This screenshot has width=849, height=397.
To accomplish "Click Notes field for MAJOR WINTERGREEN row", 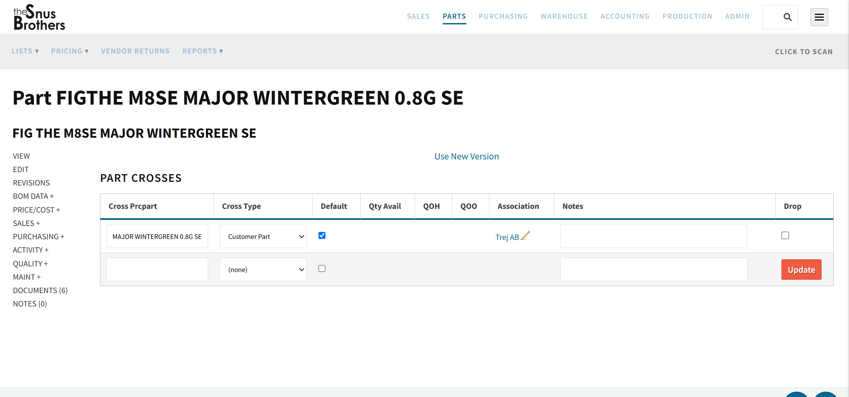I will point(654,237).
